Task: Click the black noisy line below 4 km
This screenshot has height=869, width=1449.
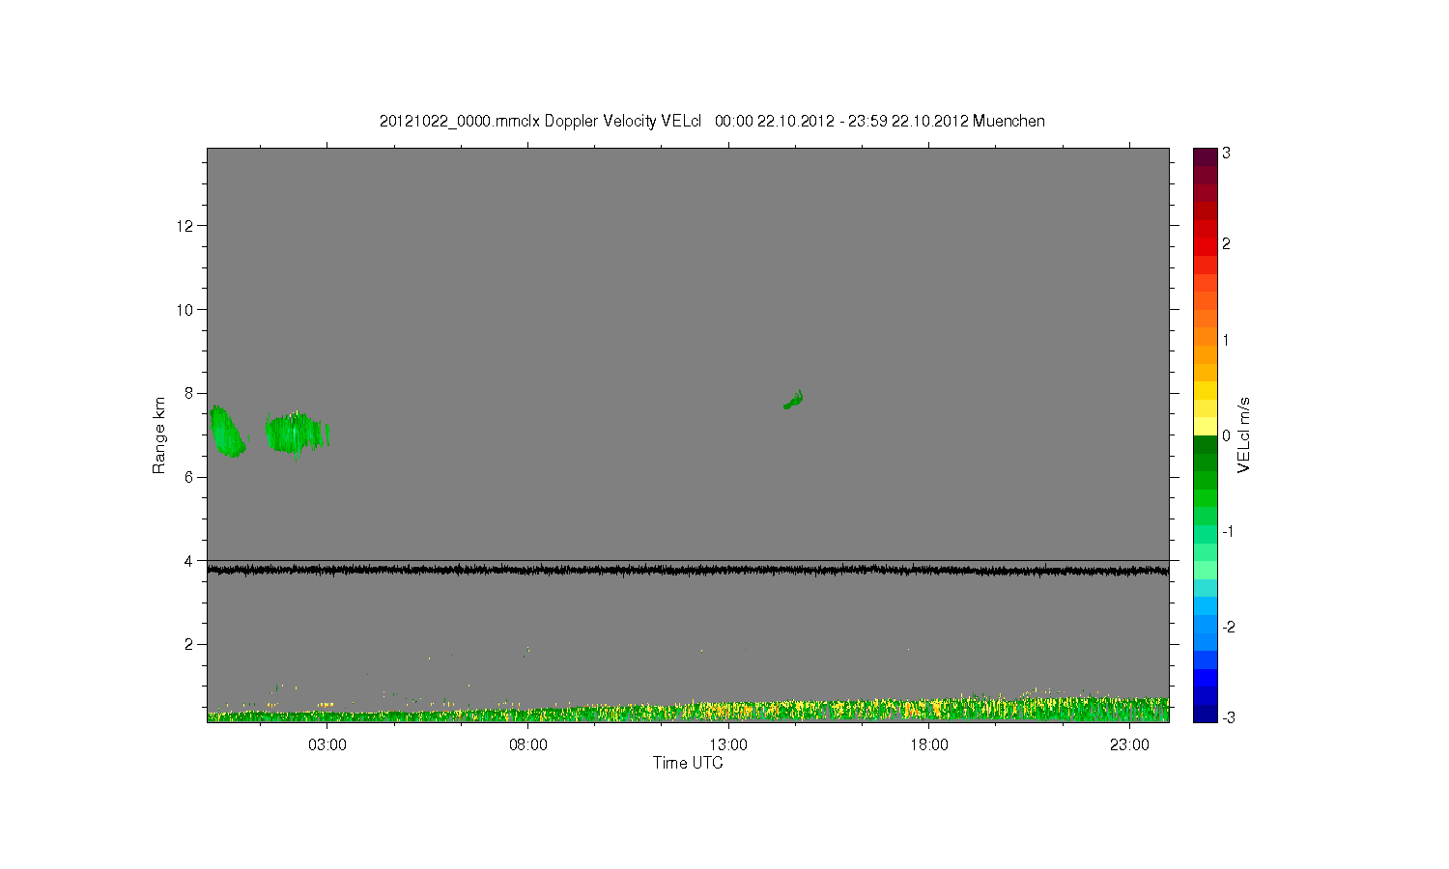Action: (688, 571)
